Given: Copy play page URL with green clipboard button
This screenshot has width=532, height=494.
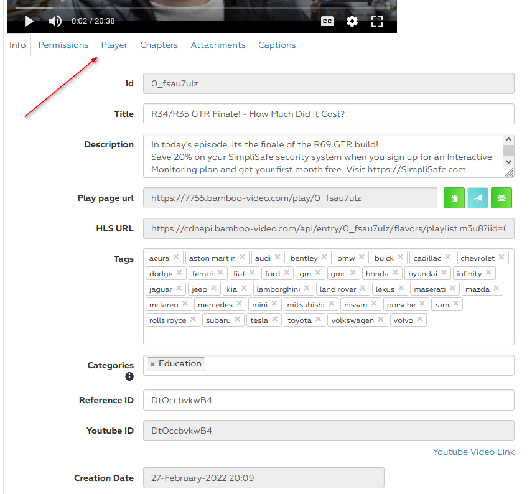Looking at the screenshot, I should point(454,198).
